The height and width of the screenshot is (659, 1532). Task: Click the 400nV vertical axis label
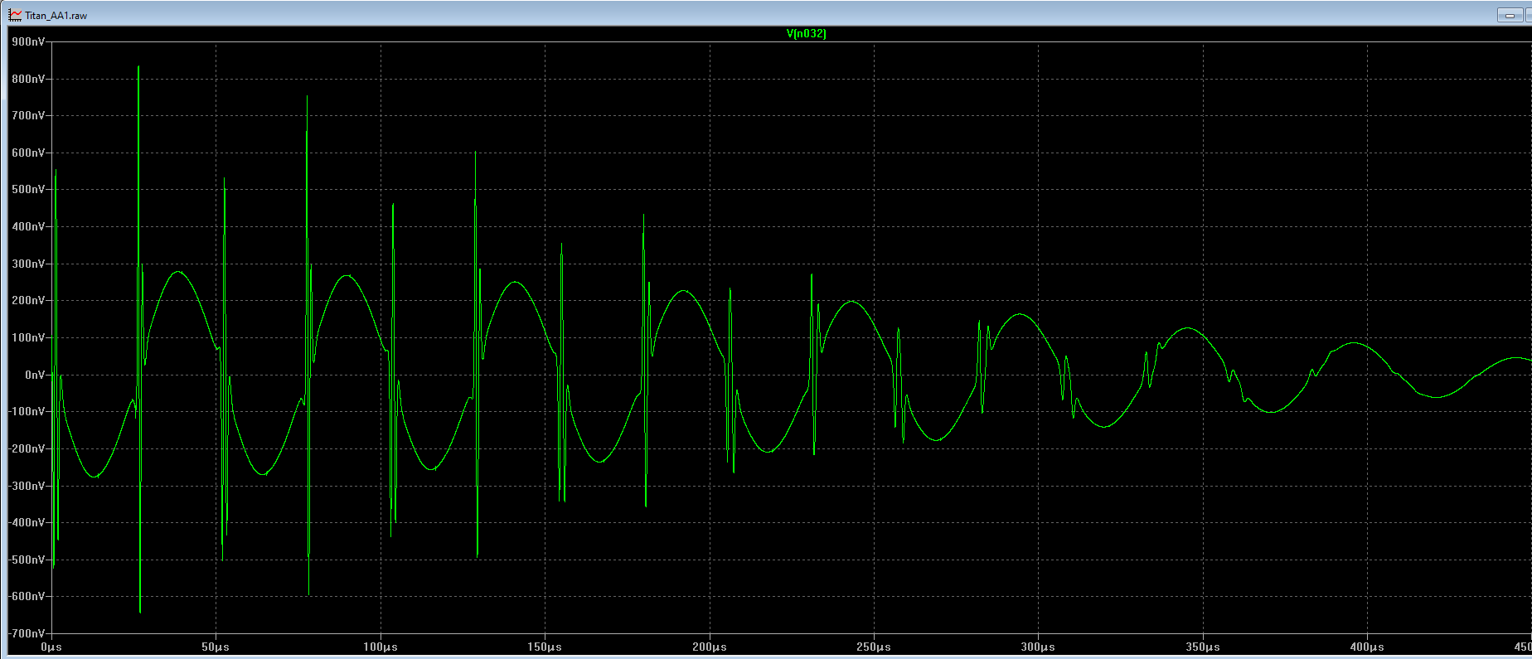pyautogui.click(x=29, y=226)
